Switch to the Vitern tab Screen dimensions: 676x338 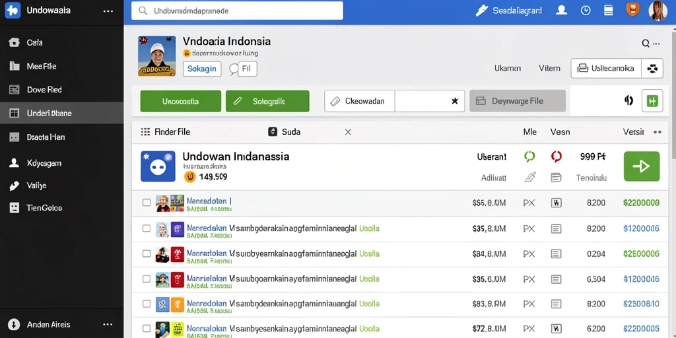pos(550,68)
